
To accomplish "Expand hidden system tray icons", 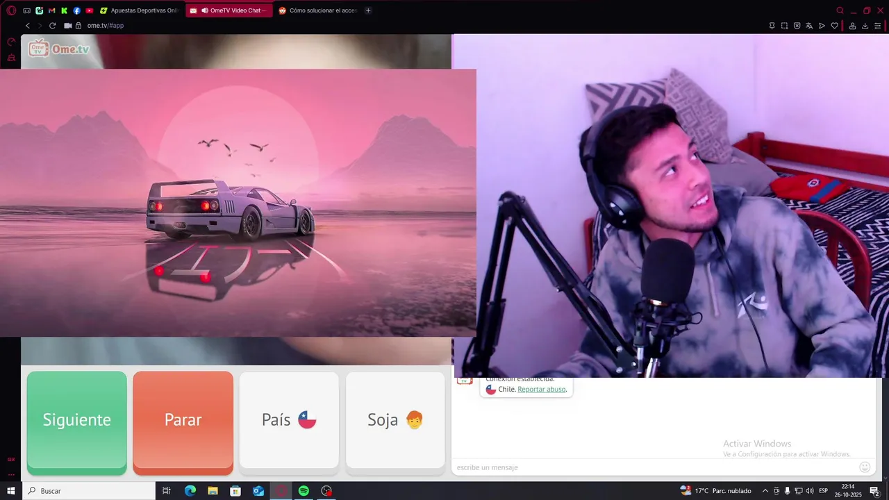I will [765, 491].
